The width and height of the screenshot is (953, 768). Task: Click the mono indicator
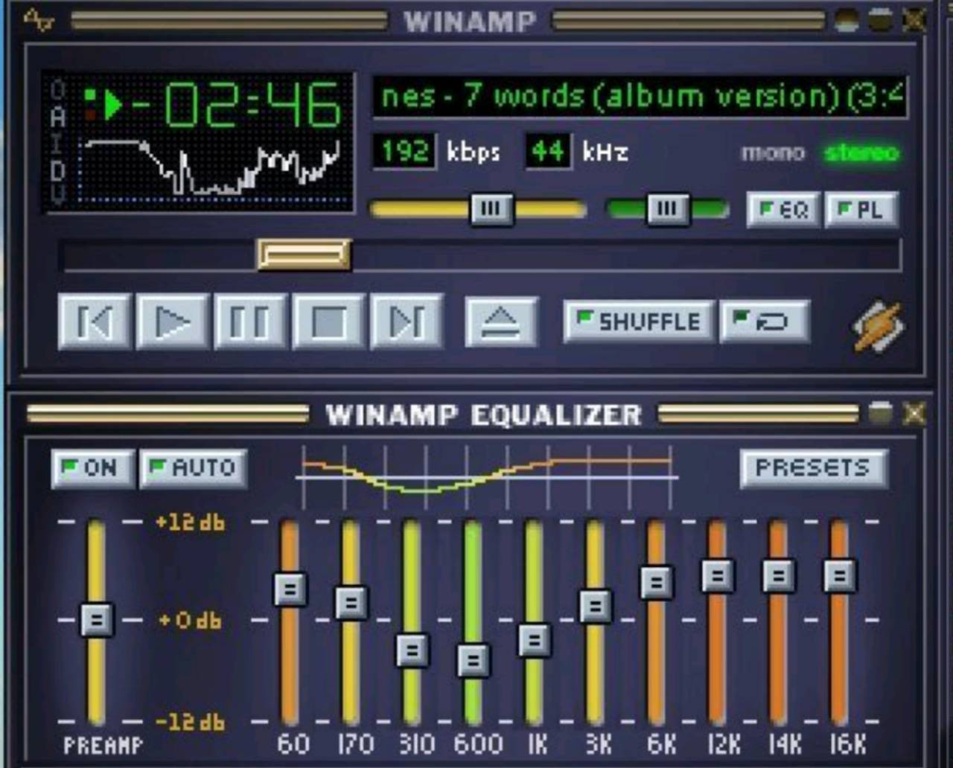pyautogui.click(x=773, y=153)
